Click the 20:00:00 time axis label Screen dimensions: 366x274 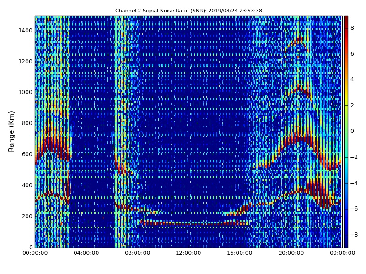coord(291,253)
